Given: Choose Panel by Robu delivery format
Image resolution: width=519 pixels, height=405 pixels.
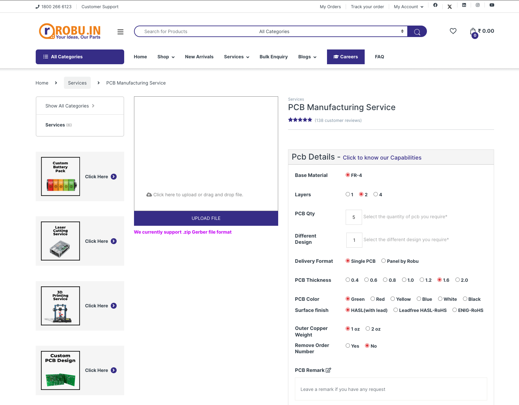Looking at the screenshot, I should pyautogui.click(x=383, y=261).
